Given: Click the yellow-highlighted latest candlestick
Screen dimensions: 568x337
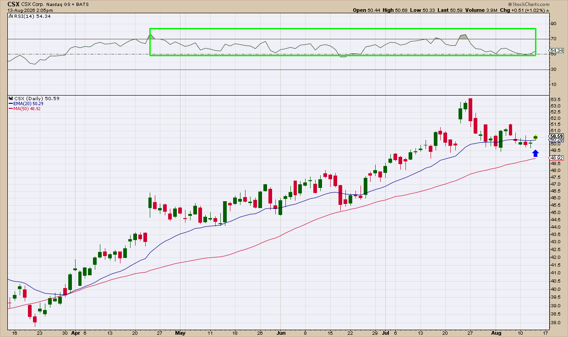Looking at the screenshot, I should coord(535,137).
